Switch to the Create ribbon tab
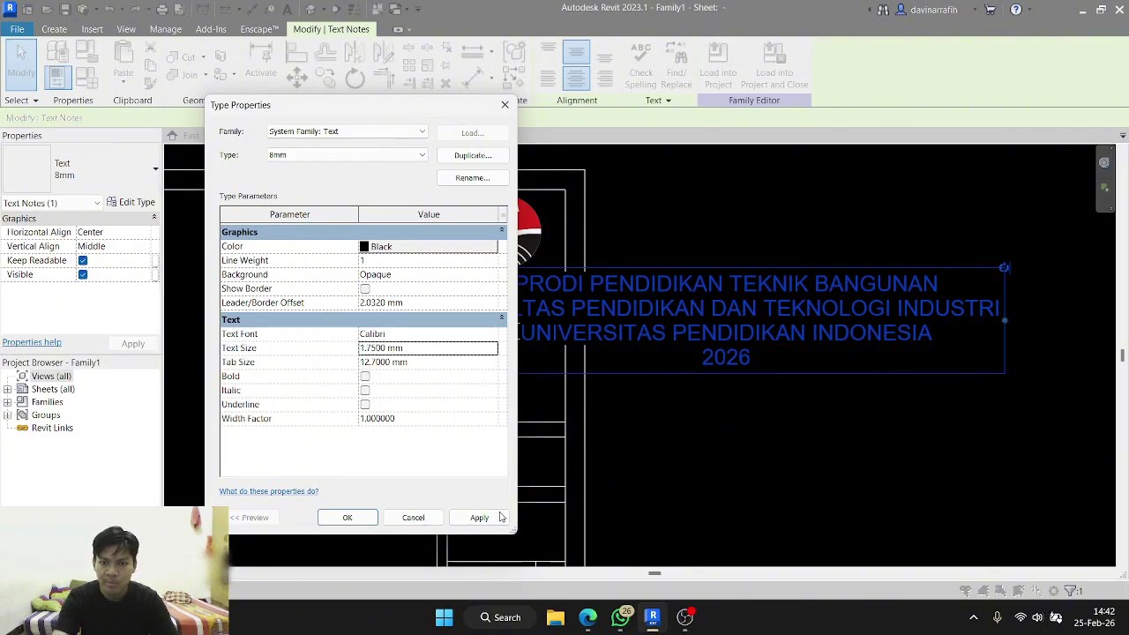Viewport: 1129px width, 635px height. click(54, 29)
